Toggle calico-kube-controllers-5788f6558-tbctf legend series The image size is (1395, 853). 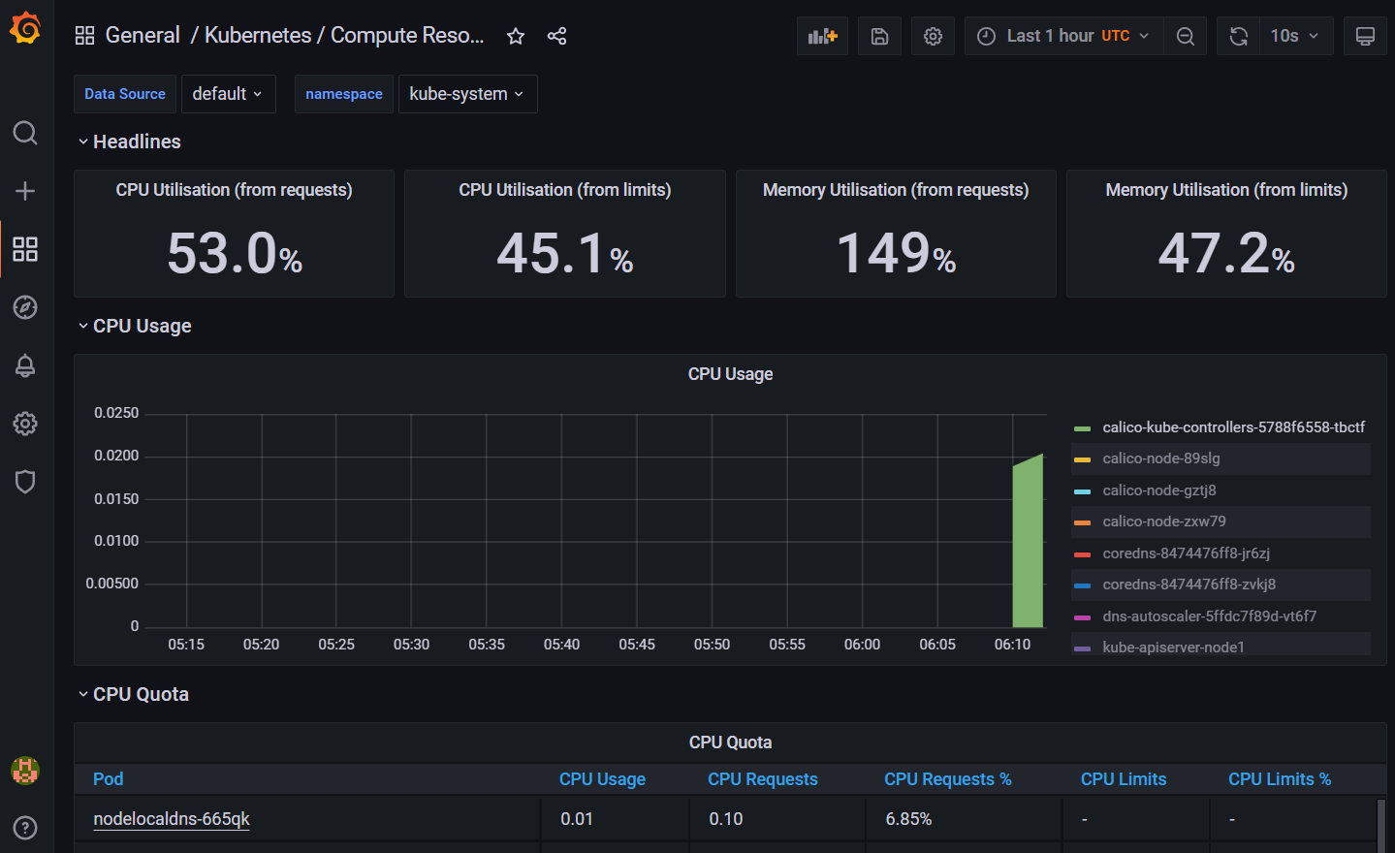coord(1233,427)
